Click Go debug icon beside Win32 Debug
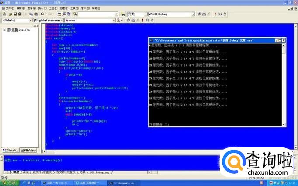Screen dimensions: 298x186 click(220, 14)
